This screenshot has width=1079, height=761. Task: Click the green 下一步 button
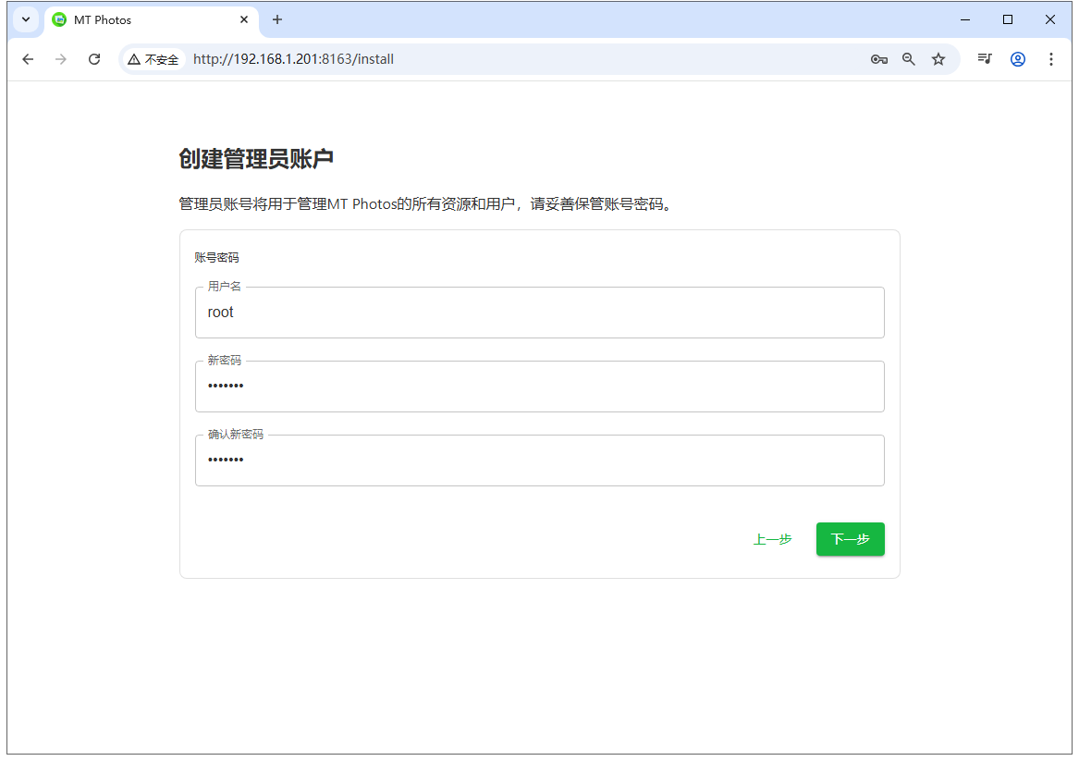click(850, 539)
